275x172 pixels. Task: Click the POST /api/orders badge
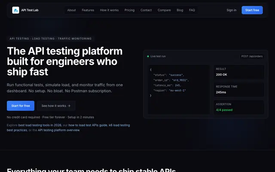click(252, 56)
